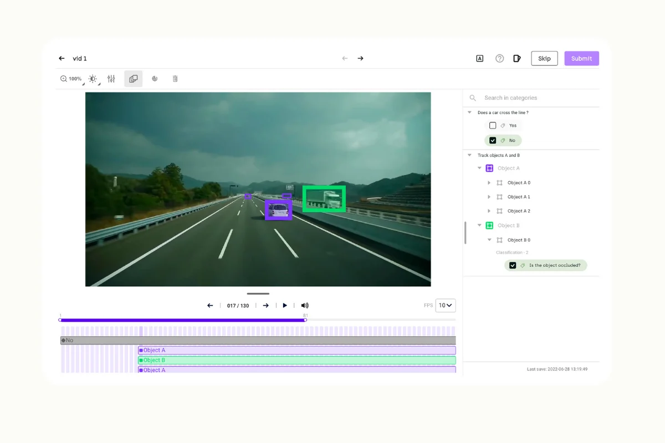This screenshot has width=665, height=443.
Task: Check the Yes answer checkbox
Action: point(492,125)
